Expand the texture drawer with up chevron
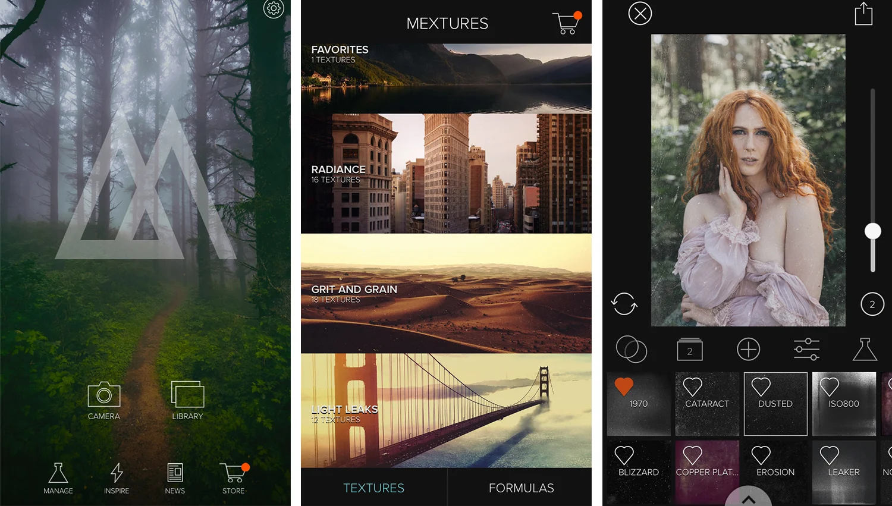The image size is (892, 506). pyautogui.click(x=748, y=498)
